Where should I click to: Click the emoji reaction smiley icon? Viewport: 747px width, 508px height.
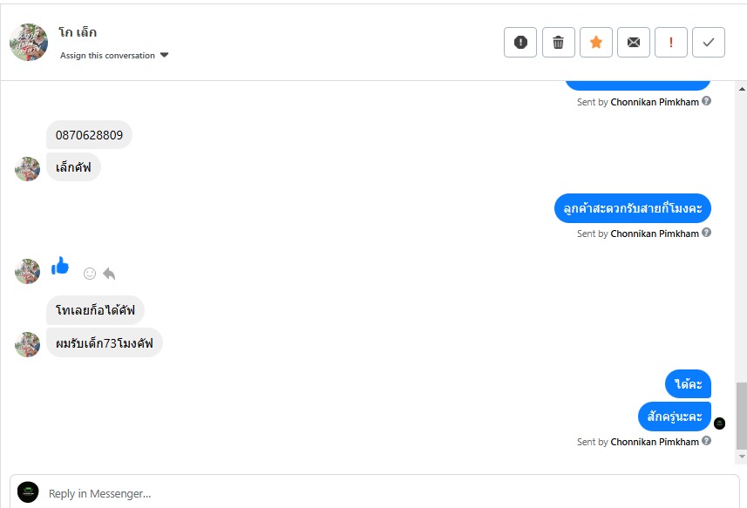(x=90, y=274)
